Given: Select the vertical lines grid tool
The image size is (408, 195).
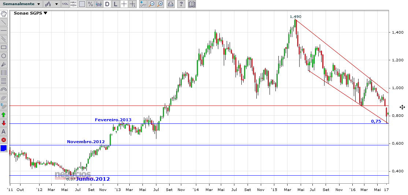Looking at the screenshot, I should pyautogui.click(x=4, y=73).
